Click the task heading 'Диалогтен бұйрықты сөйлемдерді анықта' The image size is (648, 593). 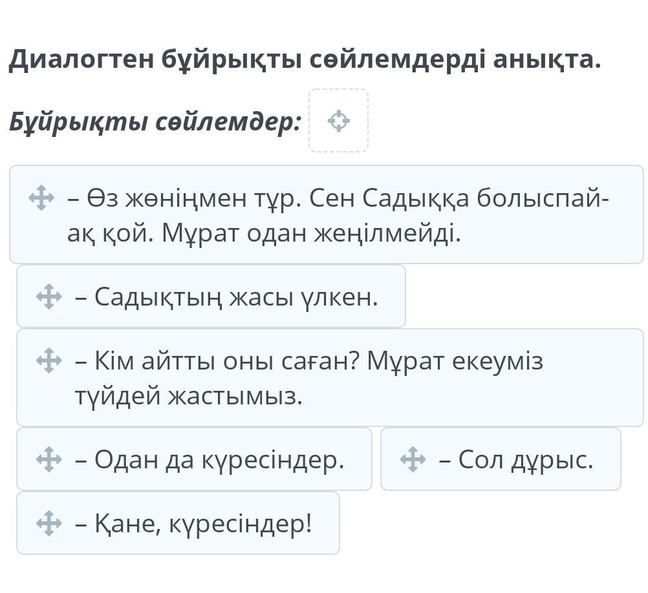tap(305, 60)
